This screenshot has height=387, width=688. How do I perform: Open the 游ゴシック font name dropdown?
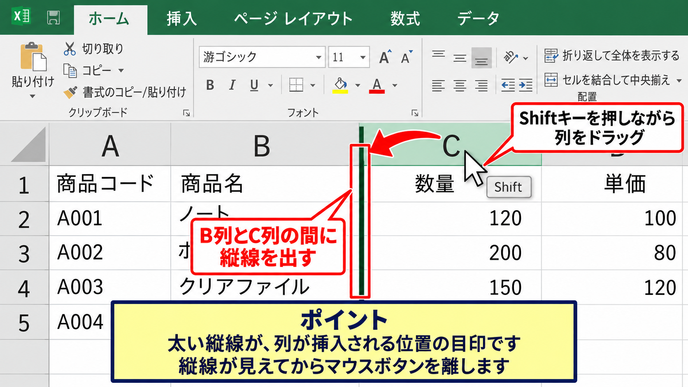pyautogui.click(x=318, y=57)
